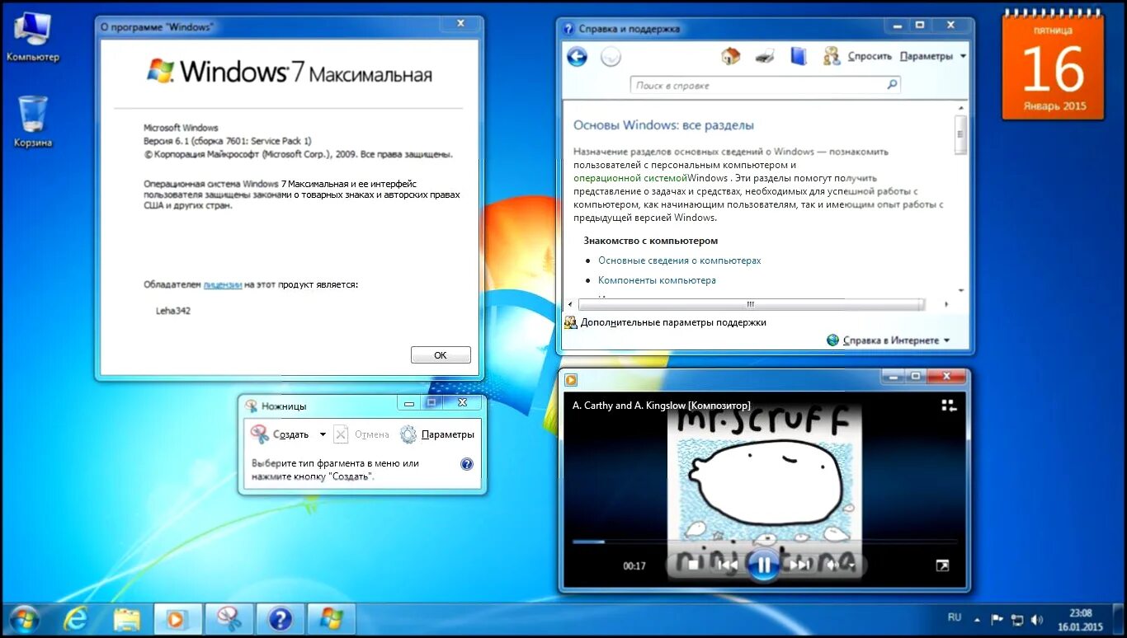Click the blue help icon in Snipping Tool
This screenshot has width=1127, height=638.
tap(467, 464)
